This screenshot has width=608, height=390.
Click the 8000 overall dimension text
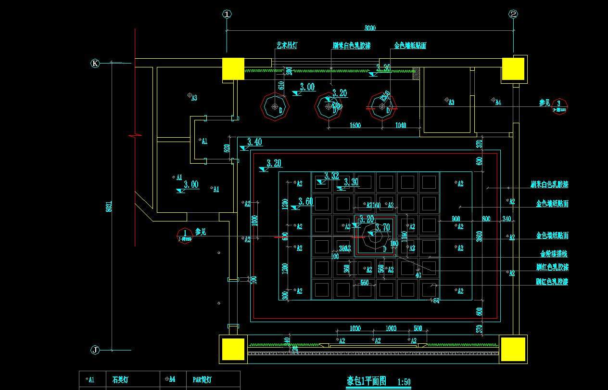click(370, 28)
